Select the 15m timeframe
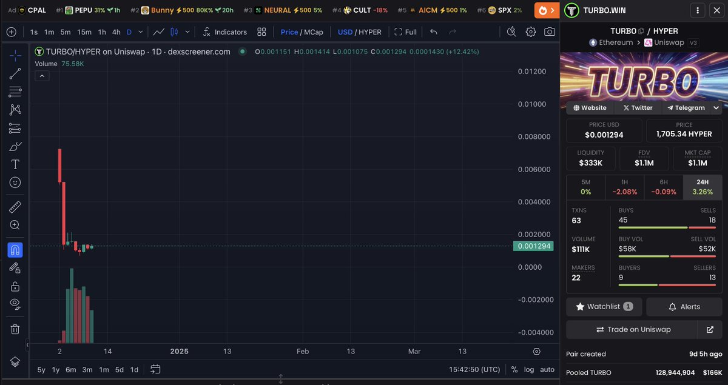Screen dimensions: 728x385 [84, 32]
